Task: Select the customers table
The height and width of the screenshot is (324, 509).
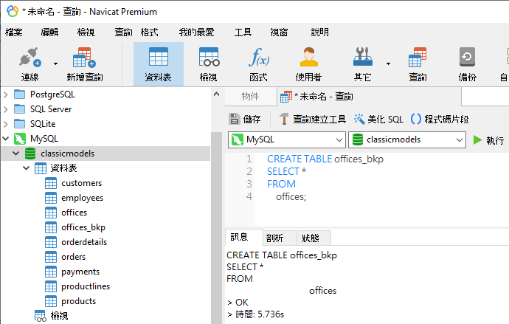Action: [x=81, y=183]
